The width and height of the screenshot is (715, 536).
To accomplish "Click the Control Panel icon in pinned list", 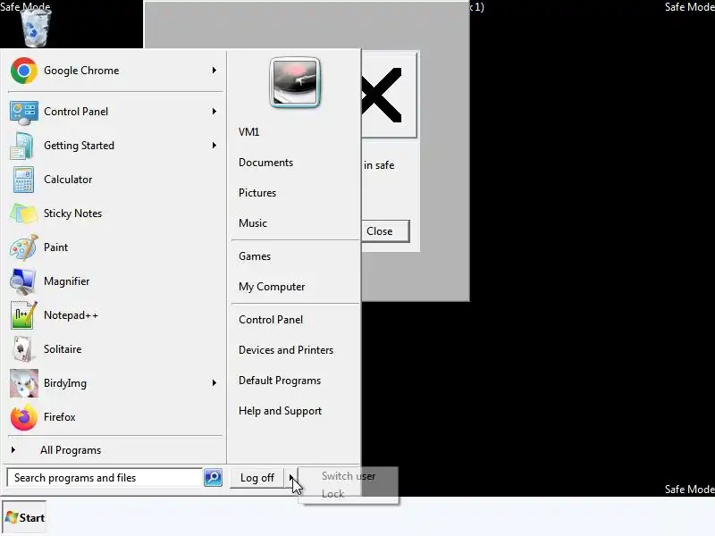I will (24, 113).
